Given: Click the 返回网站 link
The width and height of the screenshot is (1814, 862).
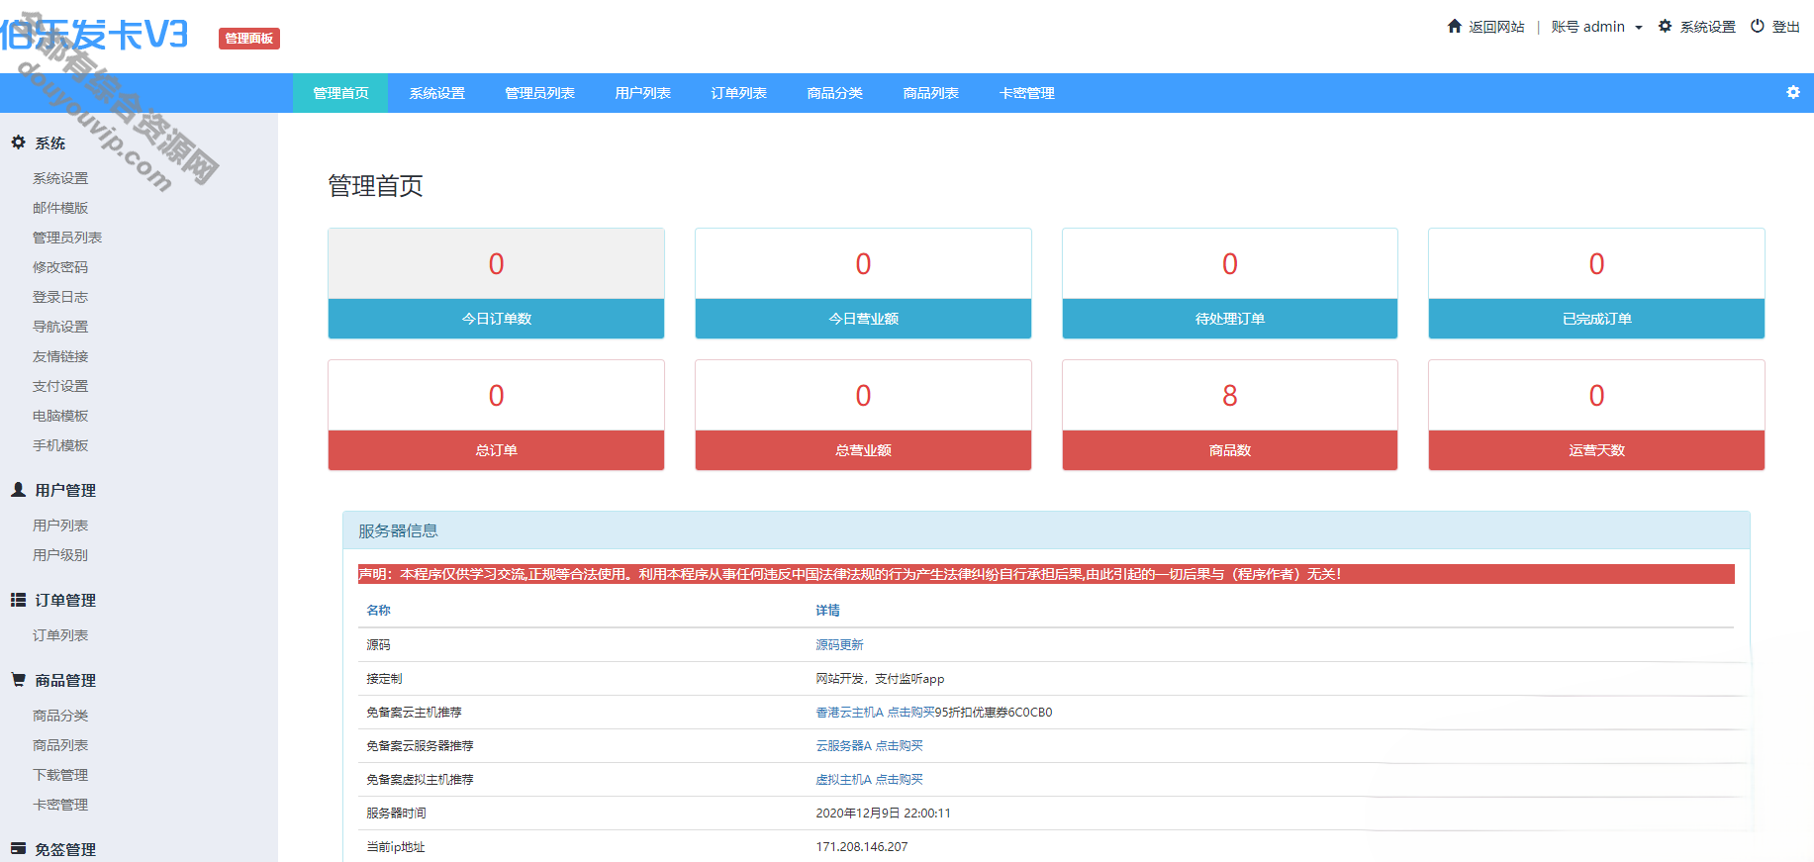Looking at the screenshot, I should pyautogui.click(x=1496, y=27).
